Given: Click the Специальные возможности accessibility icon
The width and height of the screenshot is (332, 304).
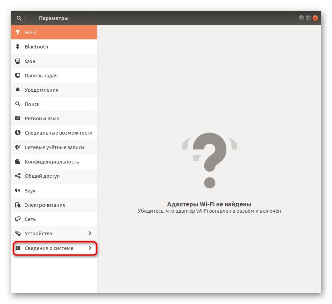Looking at the screenshot, I should (x=18, y=132).
